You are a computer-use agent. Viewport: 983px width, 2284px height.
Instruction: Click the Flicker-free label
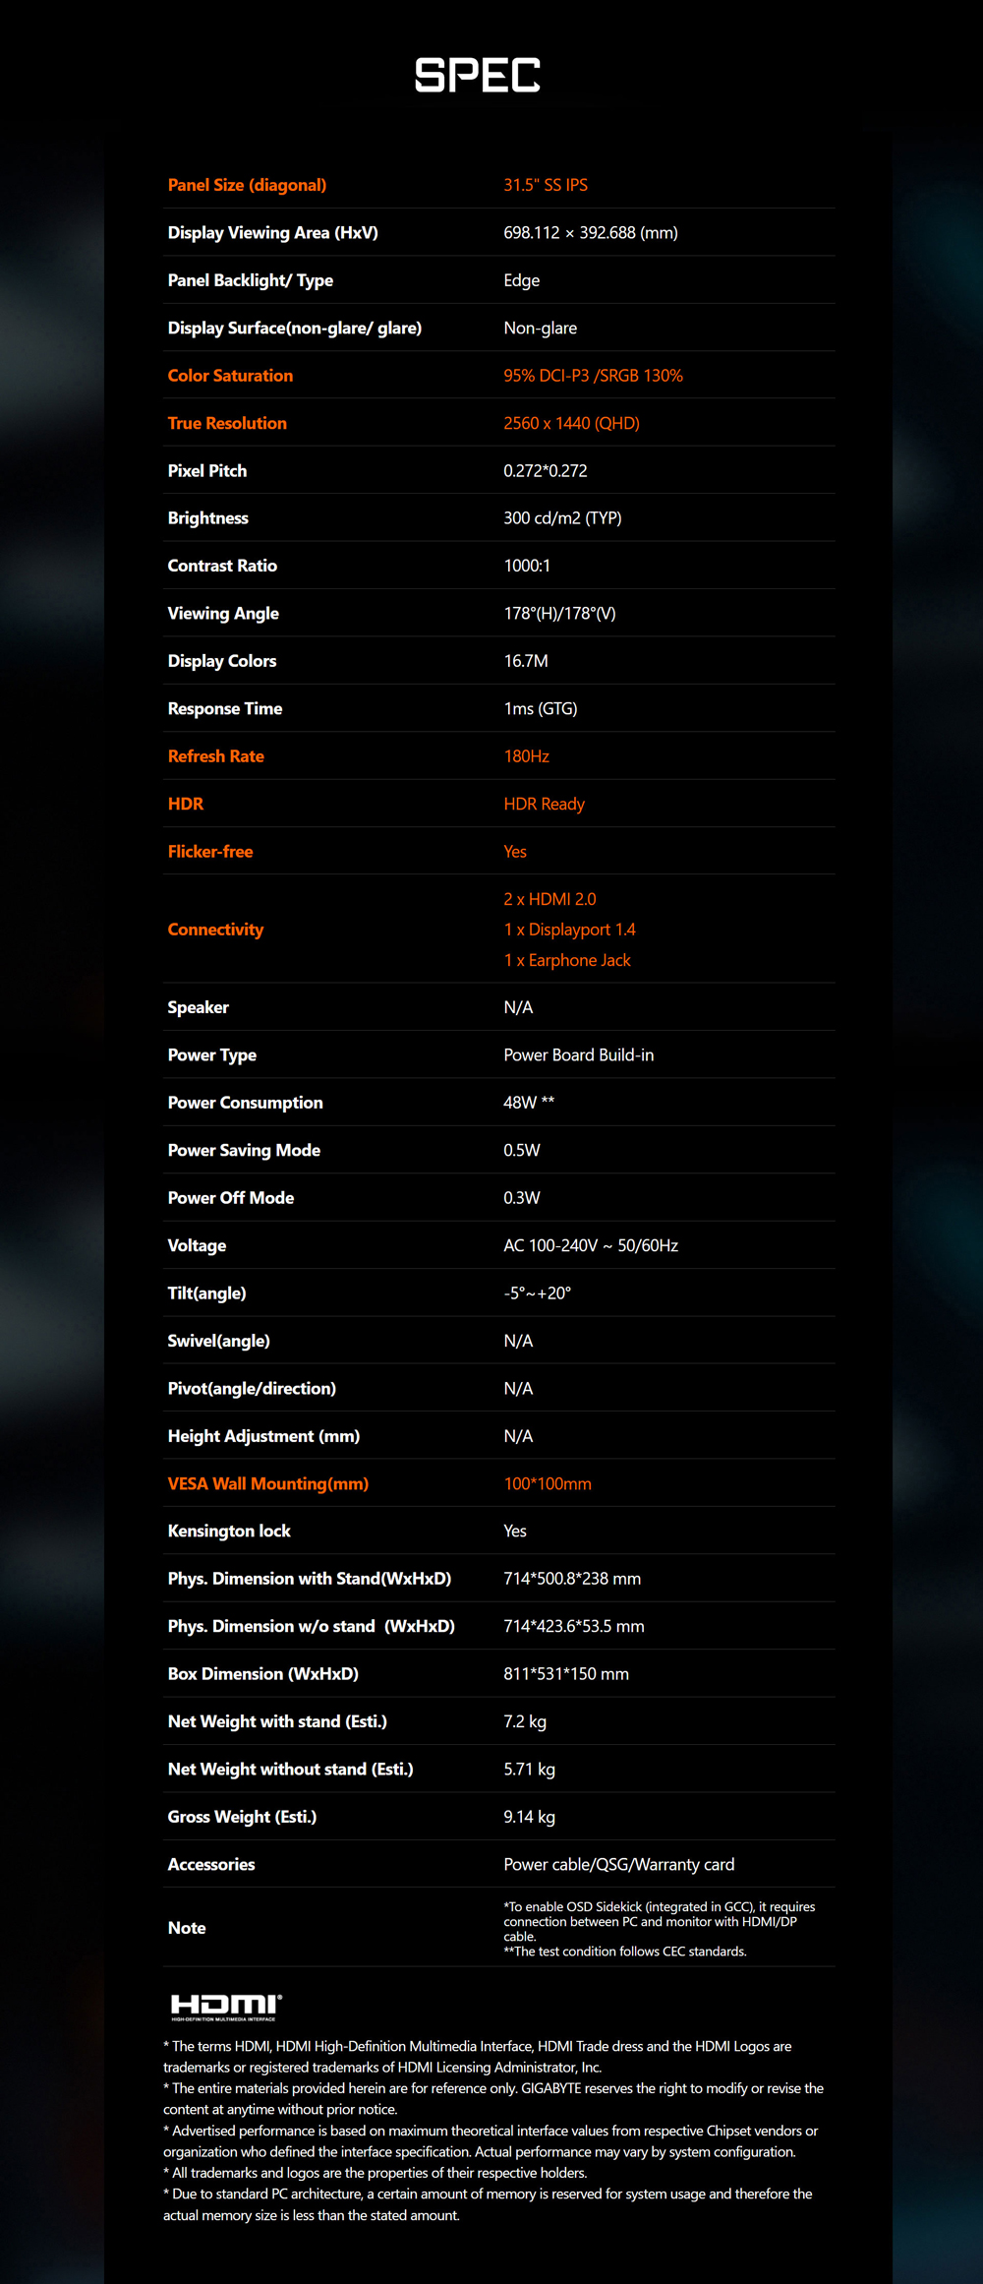(x=209, y=852)
